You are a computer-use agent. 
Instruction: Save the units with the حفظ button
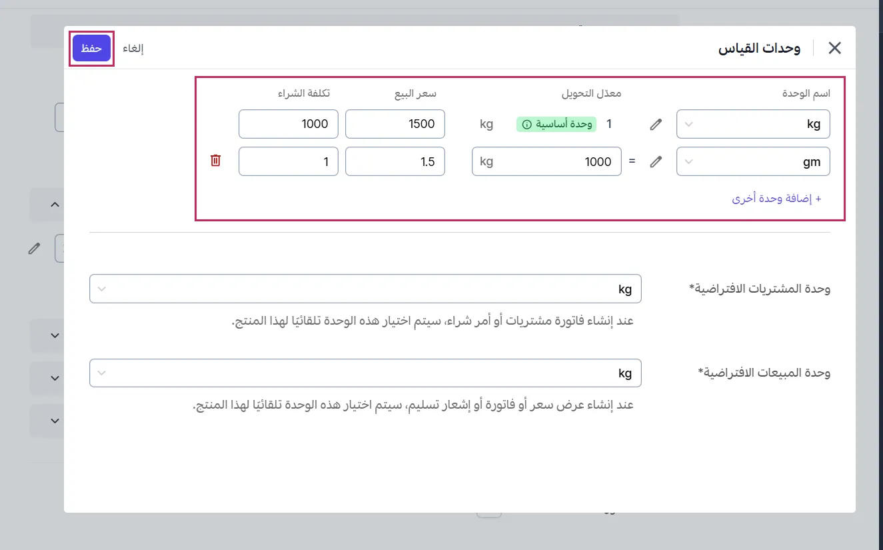91,48
